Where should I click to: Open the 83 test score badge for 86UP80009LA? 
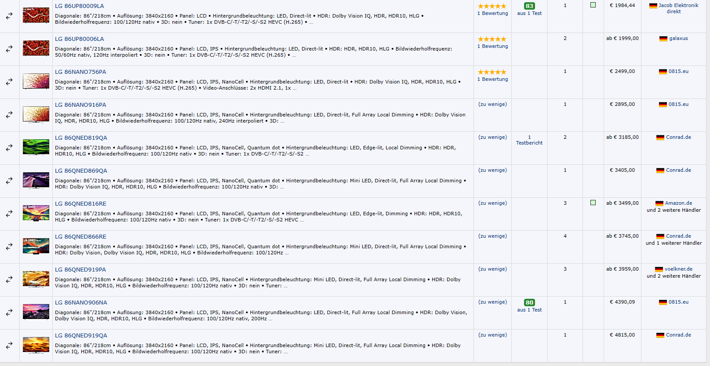pyautogui.click(x=529, y=6)
